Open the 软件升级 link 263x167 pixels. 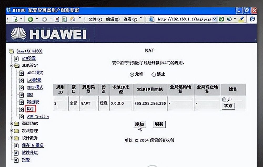[x=30, y=153]
